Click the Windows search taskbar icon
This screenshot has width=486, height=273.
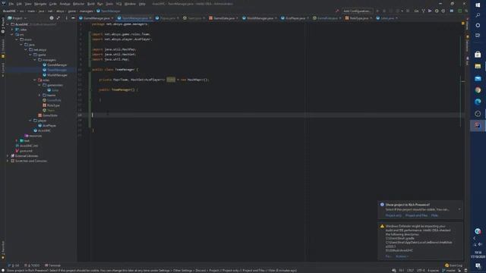[x=478, y=15]
